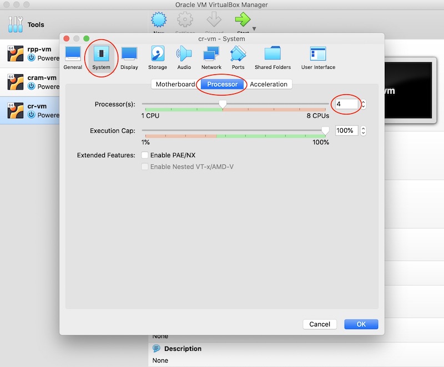The width and height of the screenshot is (444, 367).
Task: Switch to the Motherboard tab
Action: tap(175, 84)
